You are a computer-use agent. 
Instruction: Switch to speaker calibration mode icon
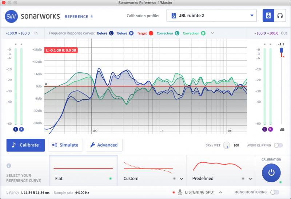[268, 16]
